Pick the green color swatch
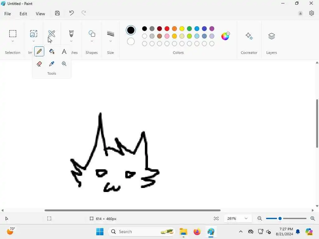The height and width of the screenshot is (239, 319). pos(189,29)
